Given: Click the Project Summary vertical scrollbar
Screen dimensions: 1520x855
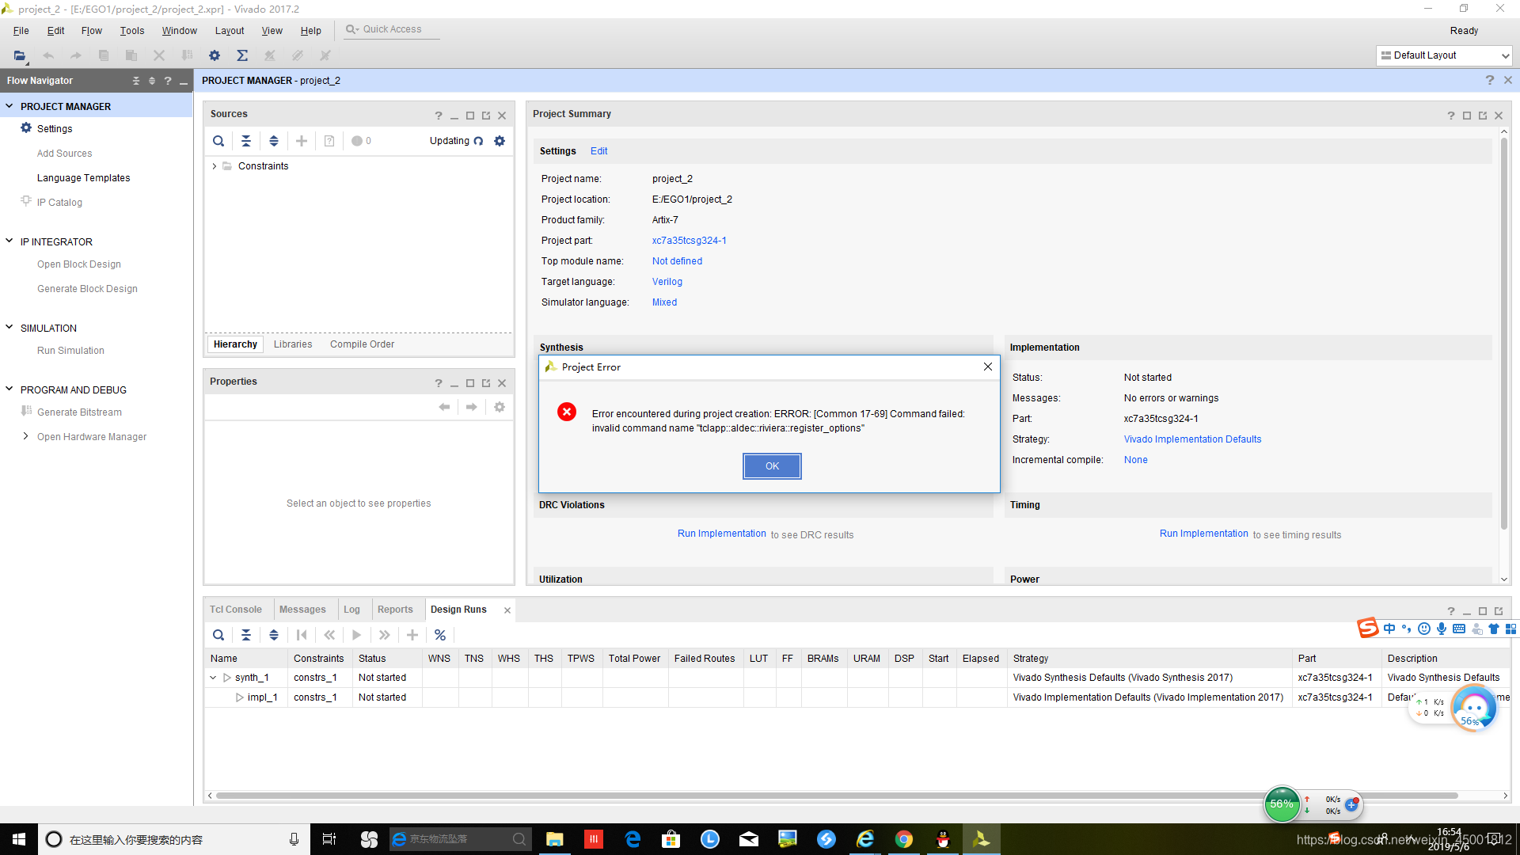Looking at the screenshot, I should pyautogui.click(x=1504, y=332).
